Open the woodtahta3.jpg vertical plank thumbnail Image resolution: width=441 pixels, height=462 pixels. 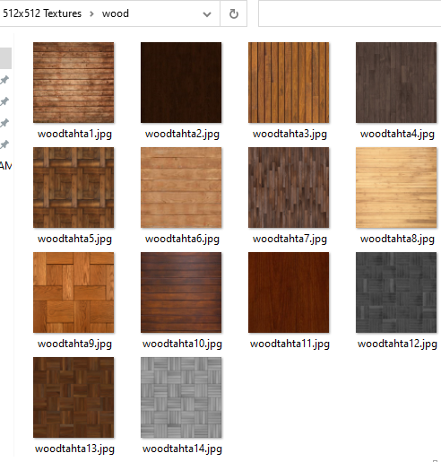click(x=289, y=83)
